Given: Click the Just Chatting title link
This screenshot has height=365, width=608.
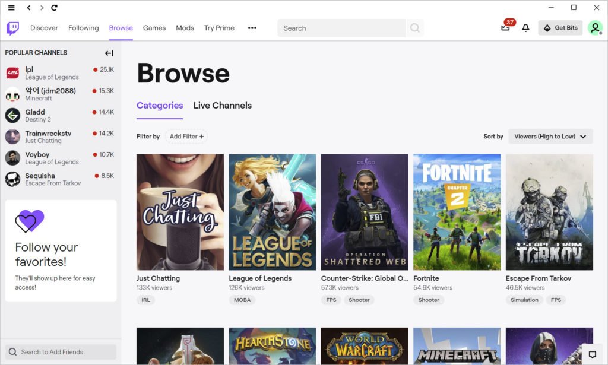Looking at the screenshot, I should (x=158, y=278).
